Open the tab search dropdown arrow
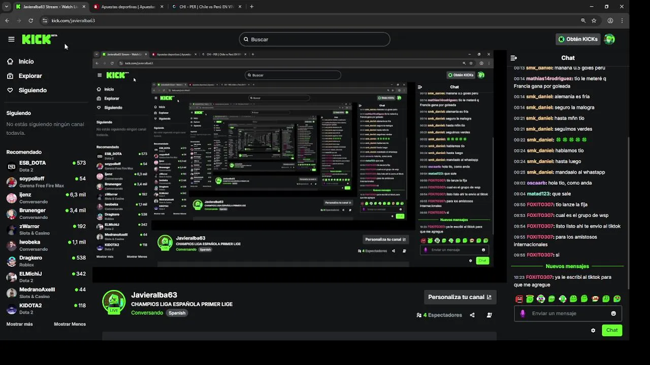 tap(6, 7)
